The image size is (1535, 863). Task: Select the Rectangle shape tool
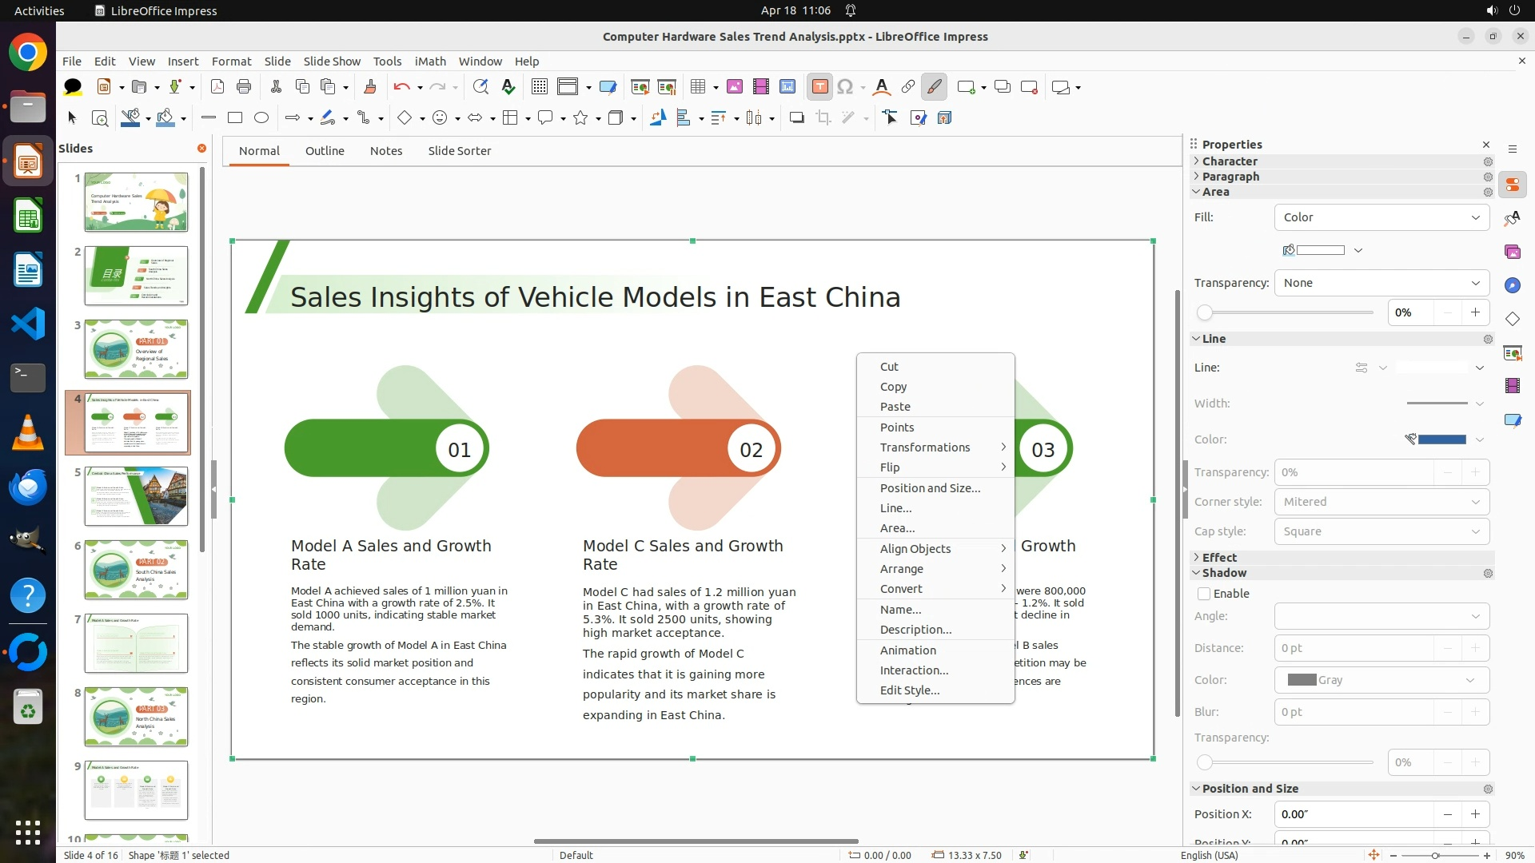(x=235, y=118)
